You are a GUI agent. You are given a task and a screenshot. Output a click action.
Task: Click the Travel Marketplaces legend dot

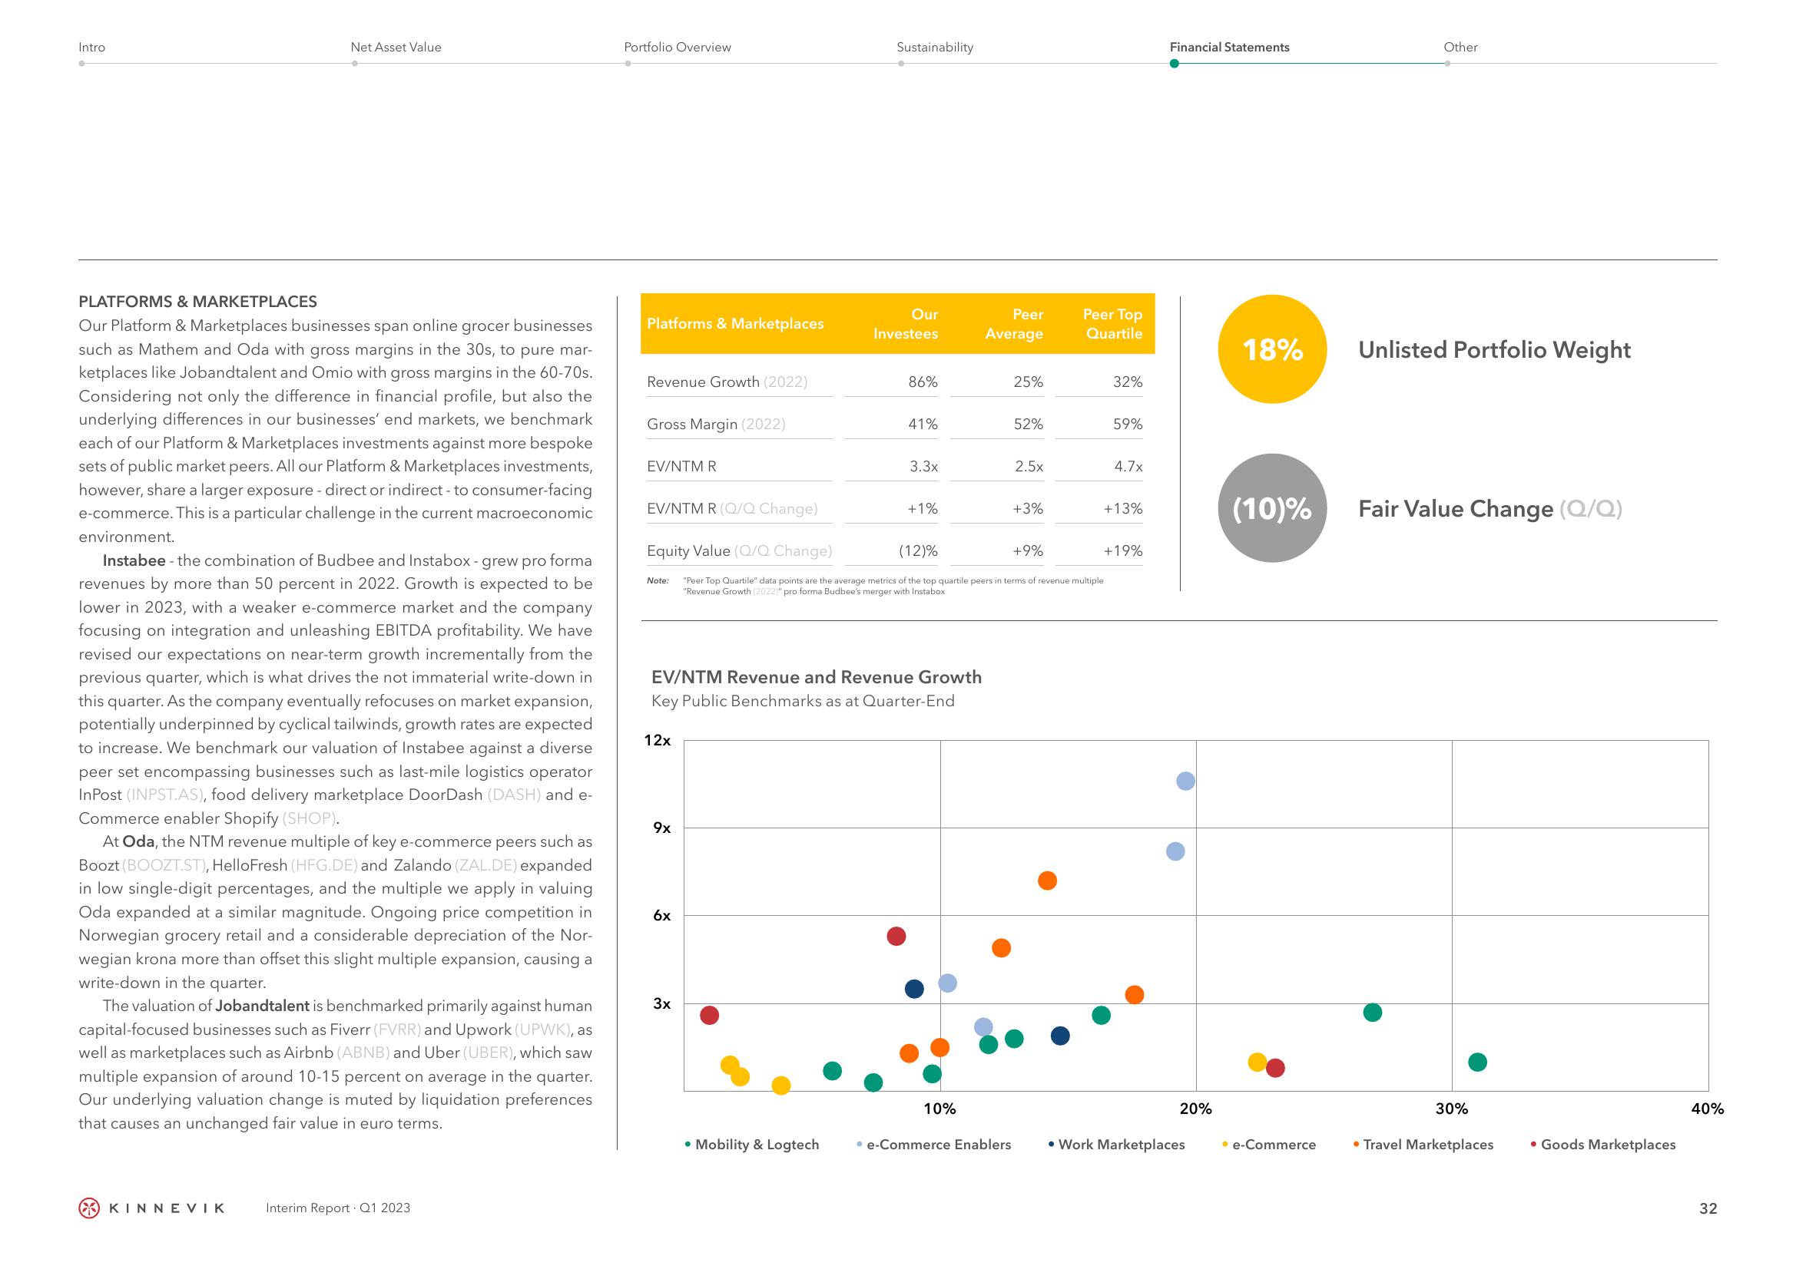point(1356,1145)
